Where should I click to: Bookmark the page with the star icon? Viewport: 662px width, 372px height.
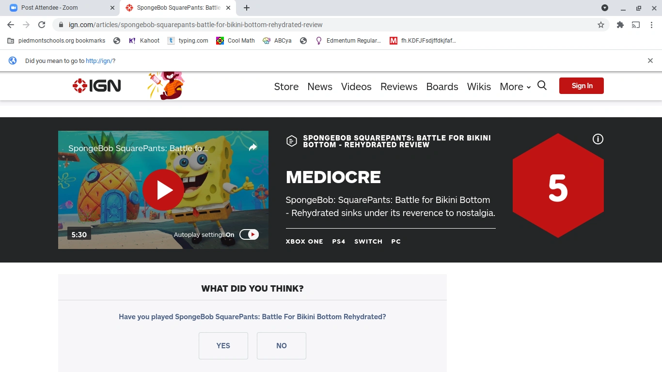point(600,25)
